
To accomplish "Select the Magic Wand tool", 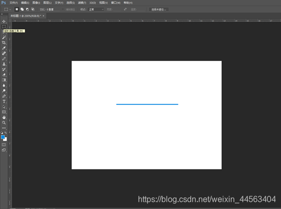I will [x=4, y=38].
